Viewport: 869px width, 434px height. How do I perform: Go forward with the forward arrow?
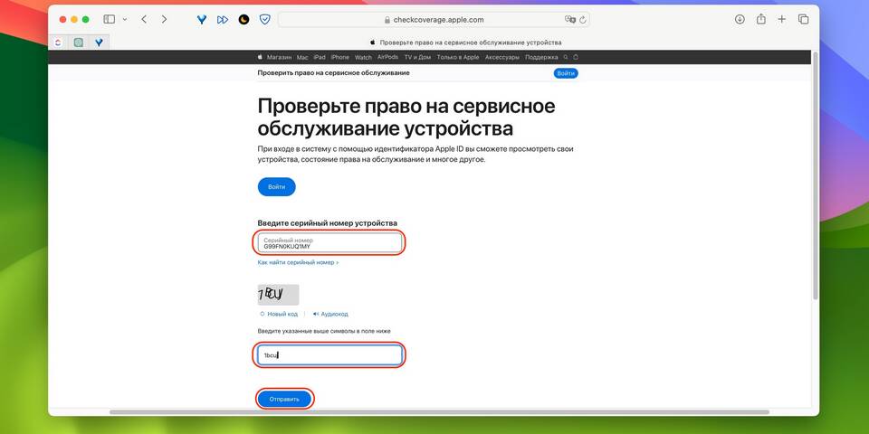(x=164, y=19)
